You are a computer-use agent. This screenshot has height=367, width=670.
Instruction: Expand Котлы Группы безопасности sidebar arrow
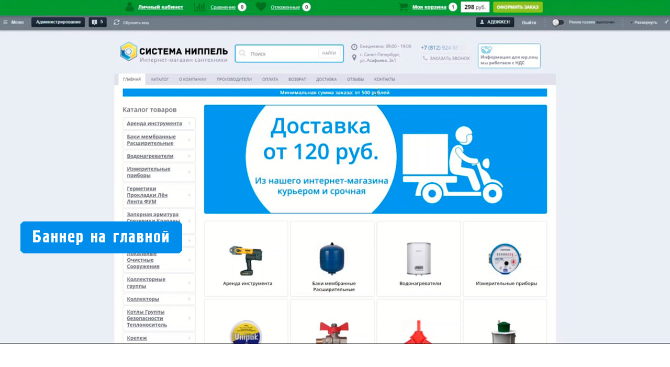[x=189, y=318]
